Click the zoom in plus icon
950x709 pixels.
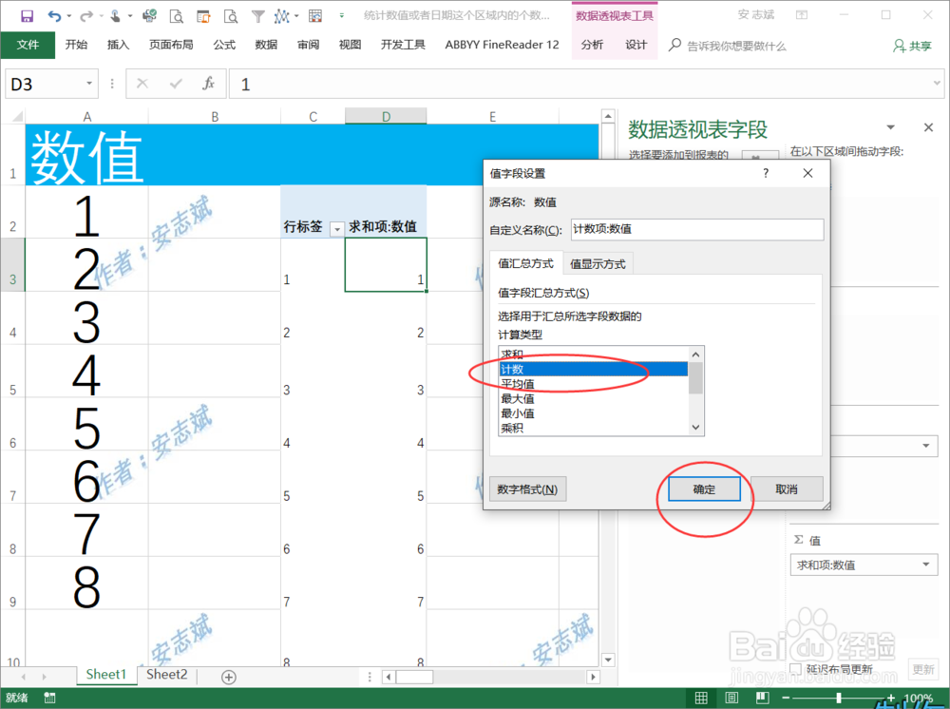pyautogui.click(x=891, y=699)
